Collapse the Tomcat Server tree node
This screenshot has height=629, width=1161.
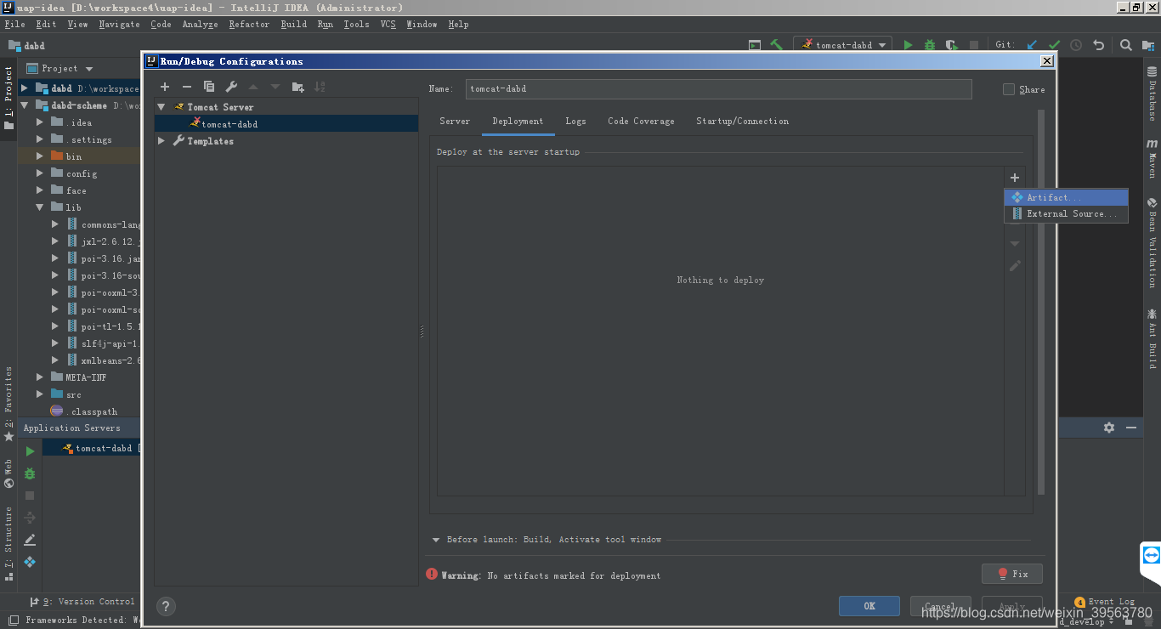[x=161, y=107]
